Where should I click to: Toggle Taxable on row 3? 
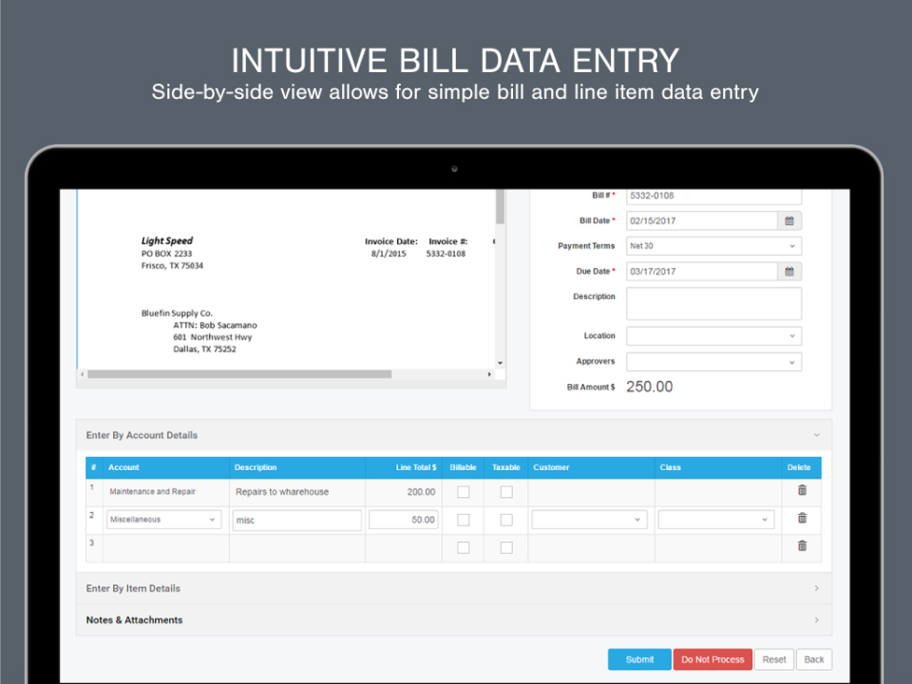pos(505,546)
